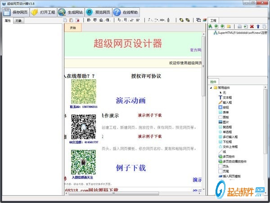Select the 插入网页模板 template item
Viewport: 270px width, 203px height.
[229, 176]
